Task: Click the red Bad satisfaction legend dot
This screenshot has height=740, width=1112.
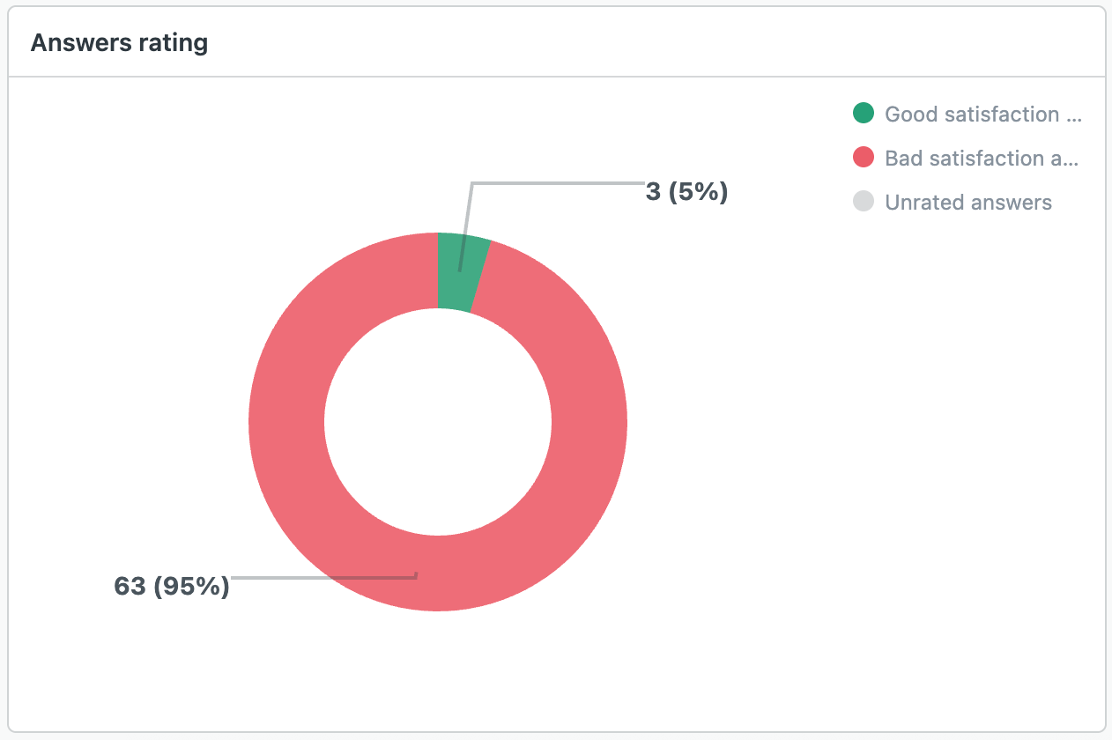Action: click(x=864, y=158)
